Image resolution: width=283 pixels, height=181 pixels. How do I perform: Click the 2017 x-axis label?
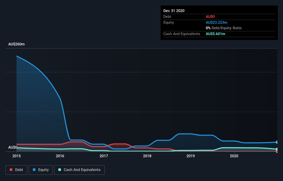[104, 156]
